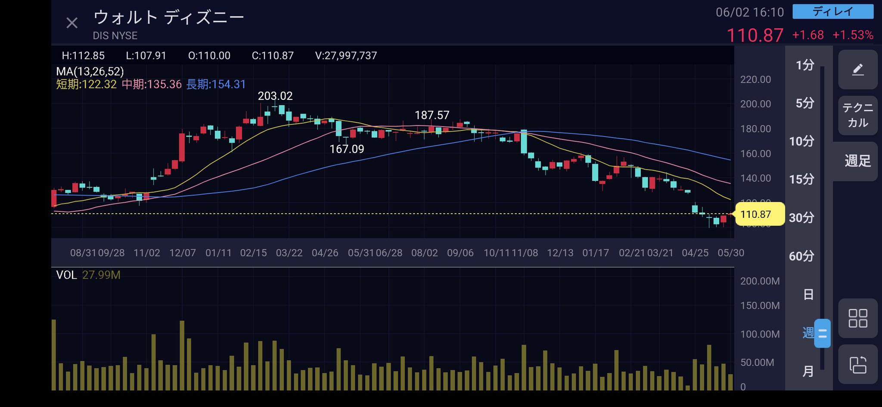The height and width of the screenshot is (407, 882).
Task: Tap the L:107.91 low value
Action: [x=146, y=56]
